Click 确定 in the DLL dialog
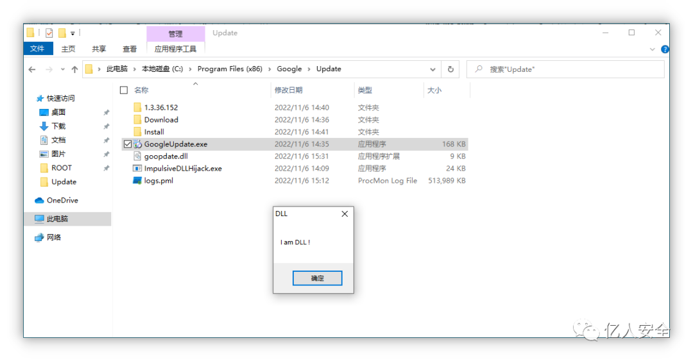Image resolution: width=693 pixels, height=361 pixels. (318, 278)
